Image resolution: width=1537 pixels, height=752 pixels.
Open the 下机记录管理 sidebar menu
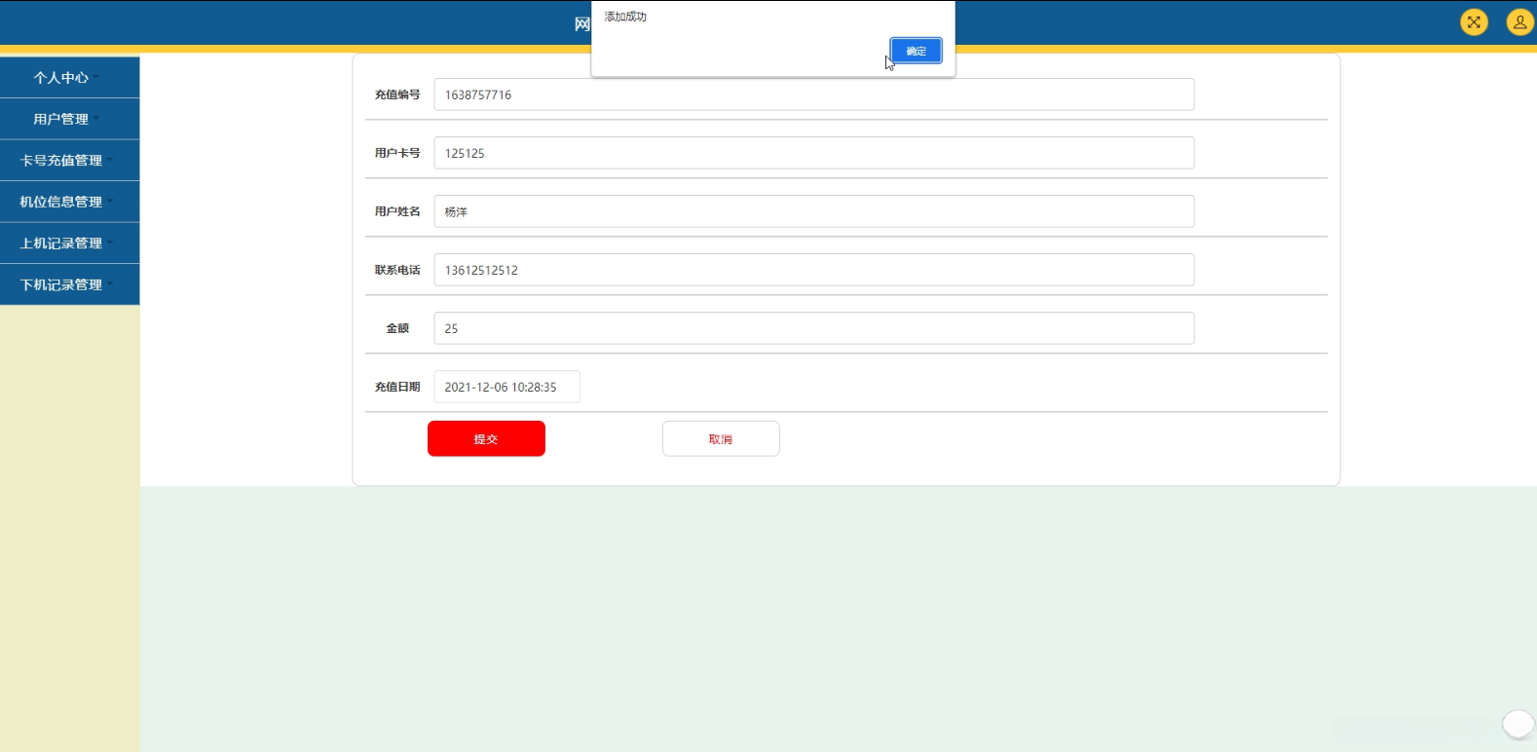coord(69,284)
